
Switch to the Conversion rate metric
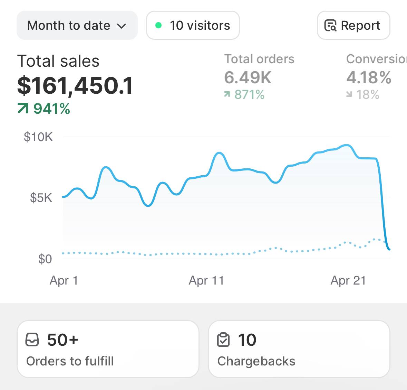click(x=376, y=59)
